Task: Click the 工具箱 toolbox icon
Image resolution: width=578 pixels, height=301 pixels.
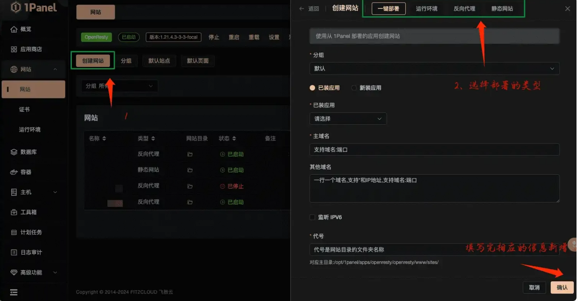Action: tap(14, 212)
